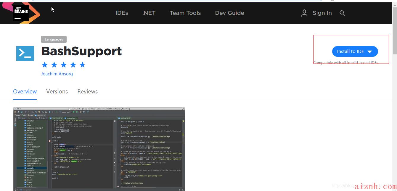Click the BashSupport terminal plugin icon
Image resolution: width=397 pixels, height=191 pixels.
(25, 53)
